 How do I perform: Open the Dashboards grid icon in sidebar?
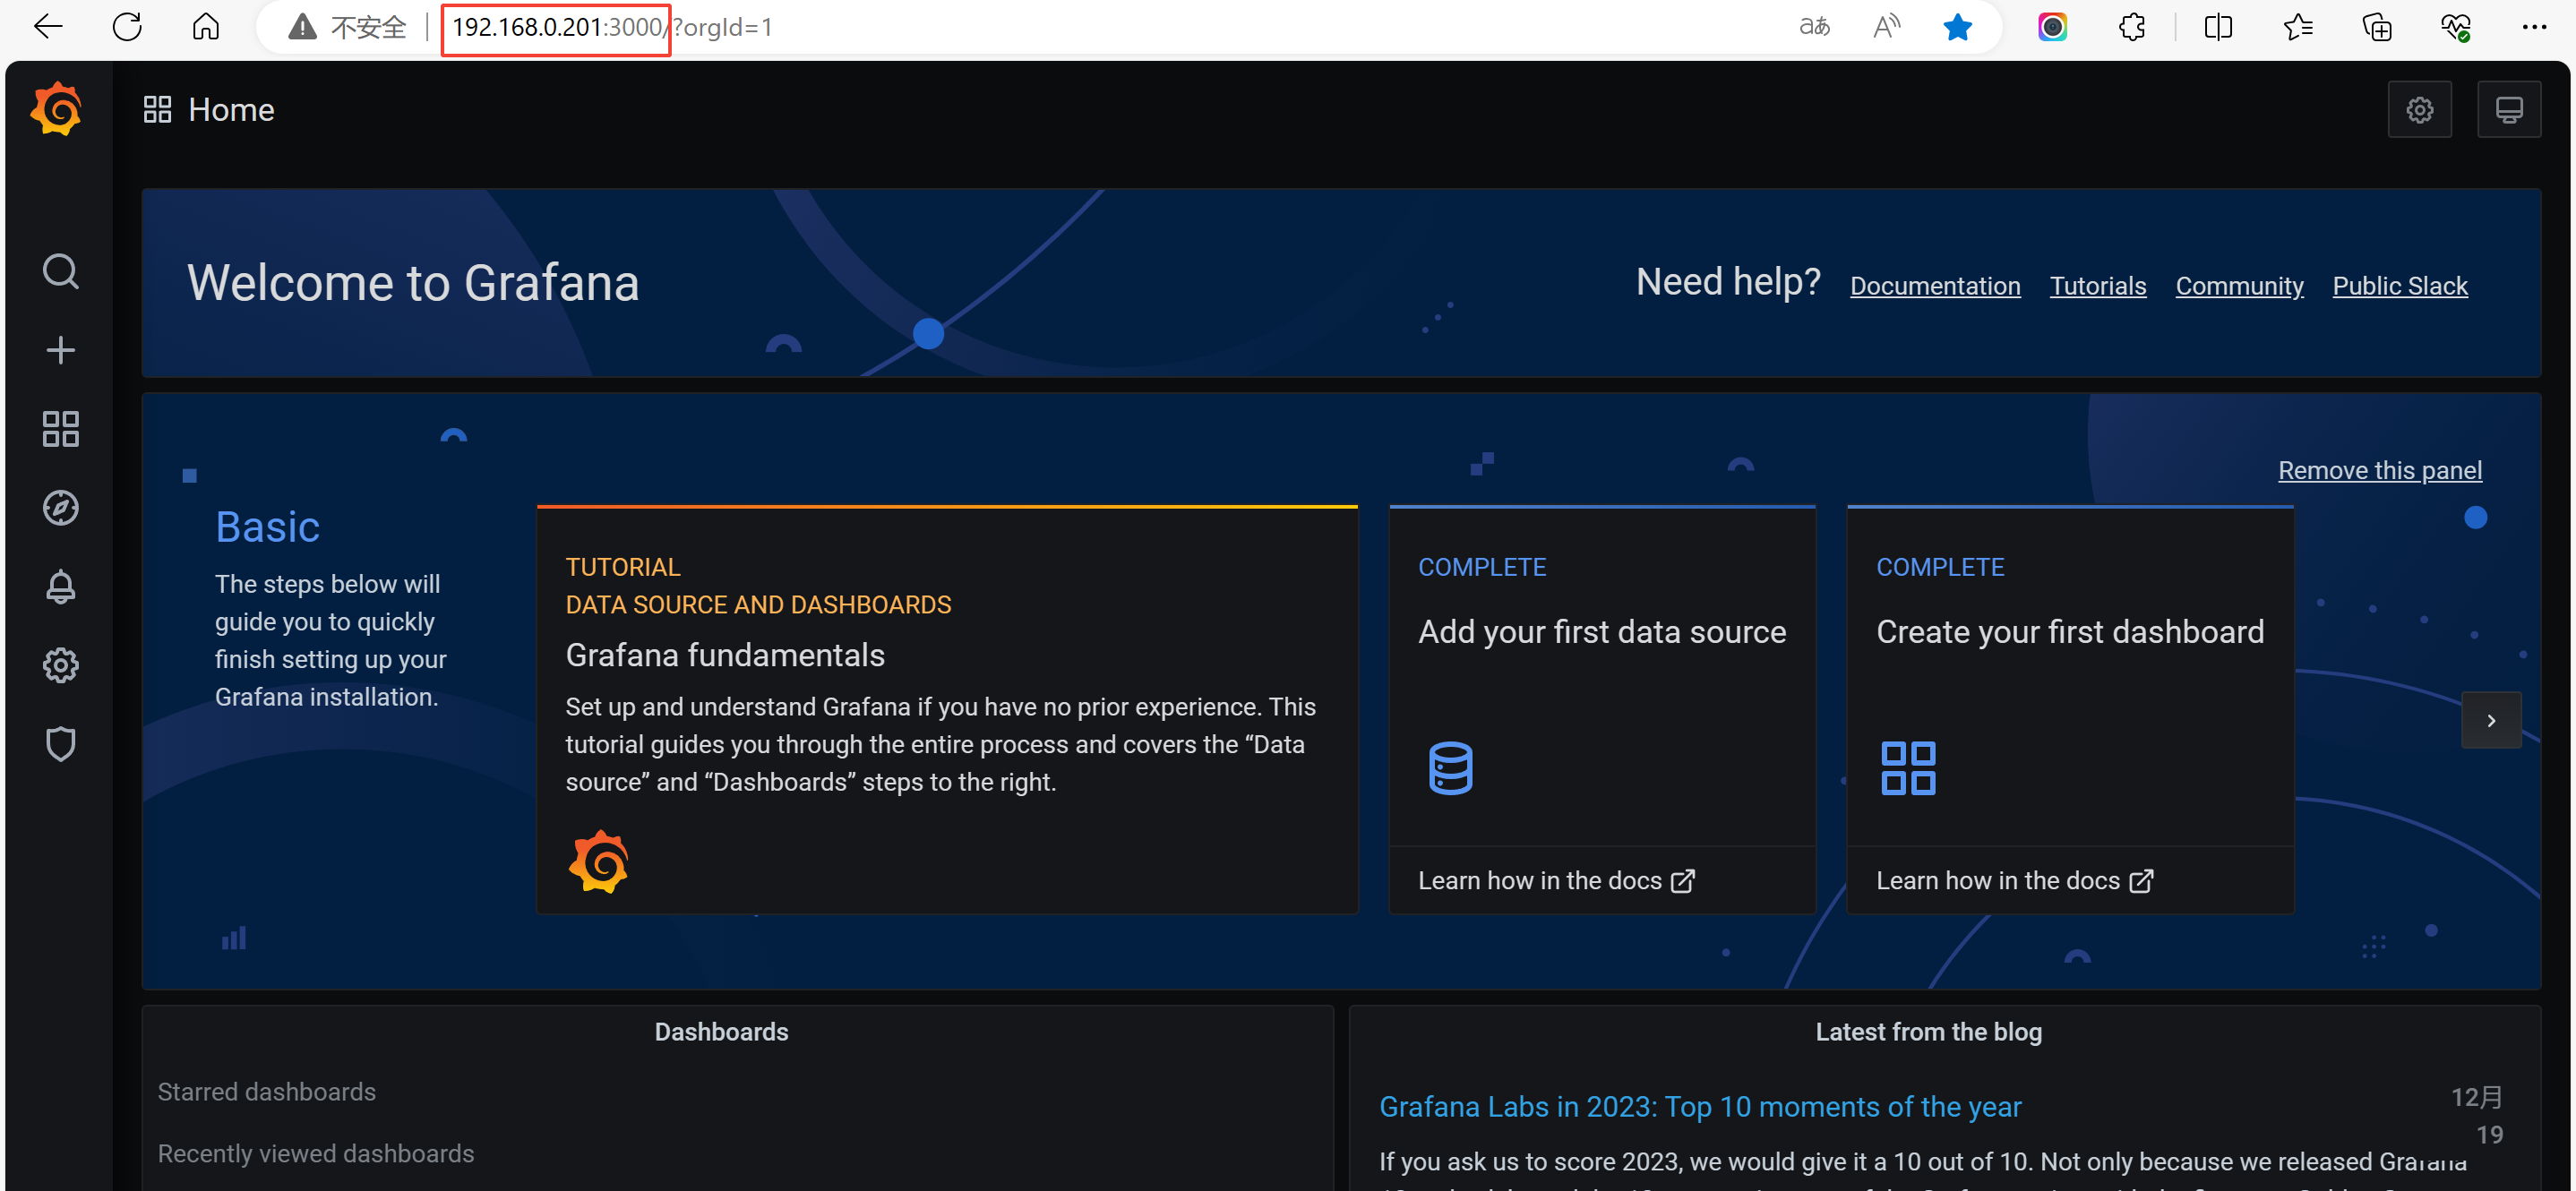coord(61,429)
